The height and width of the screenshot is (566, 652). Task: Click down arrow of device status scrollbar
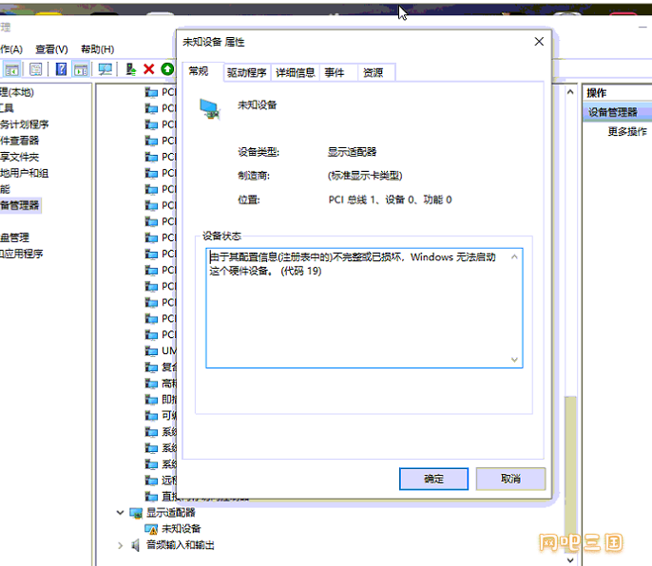514,360
